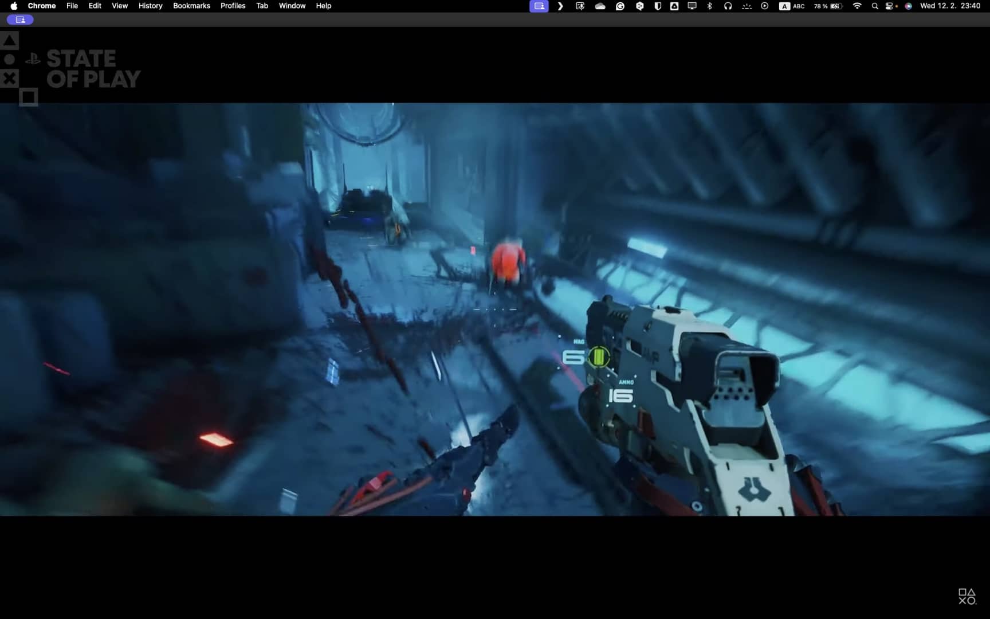990x619 pixels.
Task: Open the Bitwarden shield menu bar icon
Action: (x=658, y=6)
